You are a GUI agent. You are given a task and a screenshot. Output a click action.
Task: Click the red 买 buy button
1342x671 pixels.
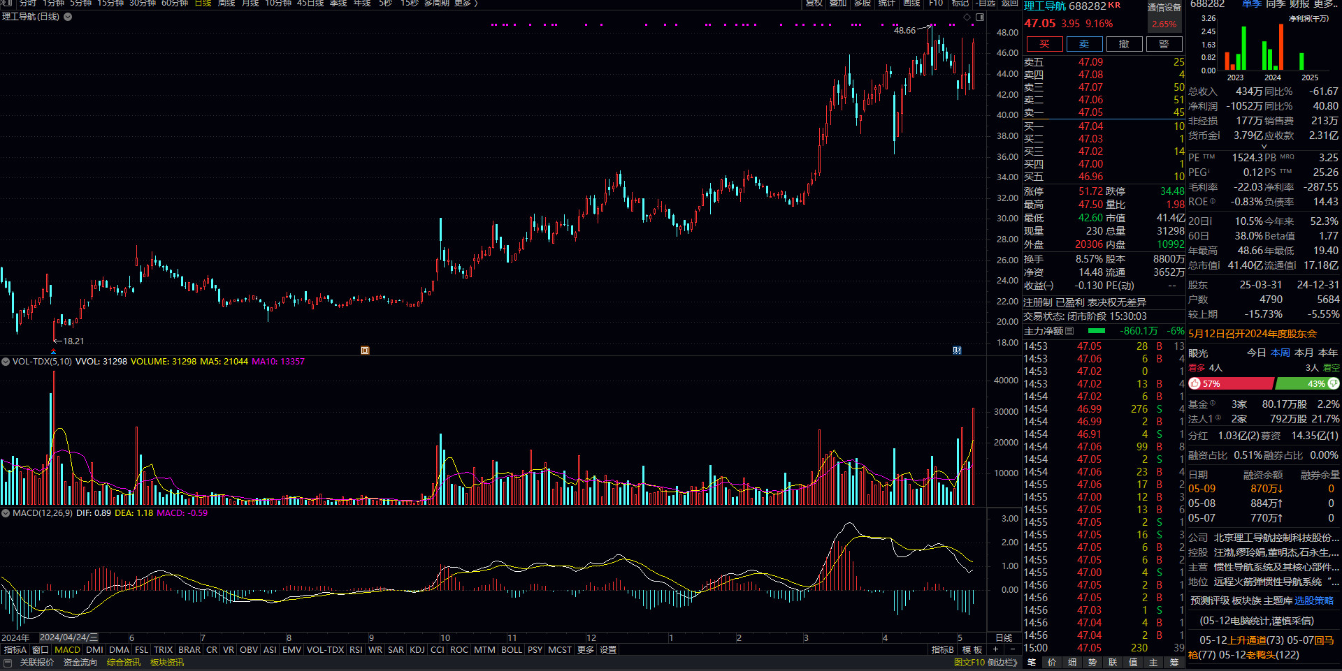click(1044, 44)
